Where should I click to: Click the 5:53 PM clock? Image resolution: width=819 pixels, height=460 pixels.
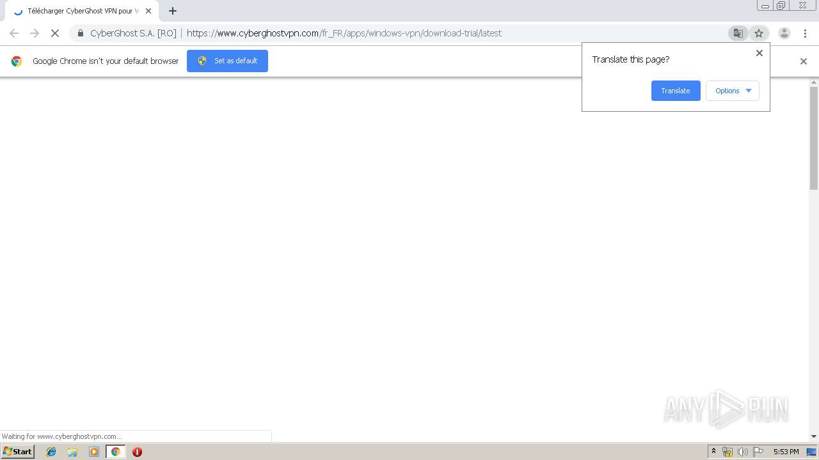pos(786,452)
